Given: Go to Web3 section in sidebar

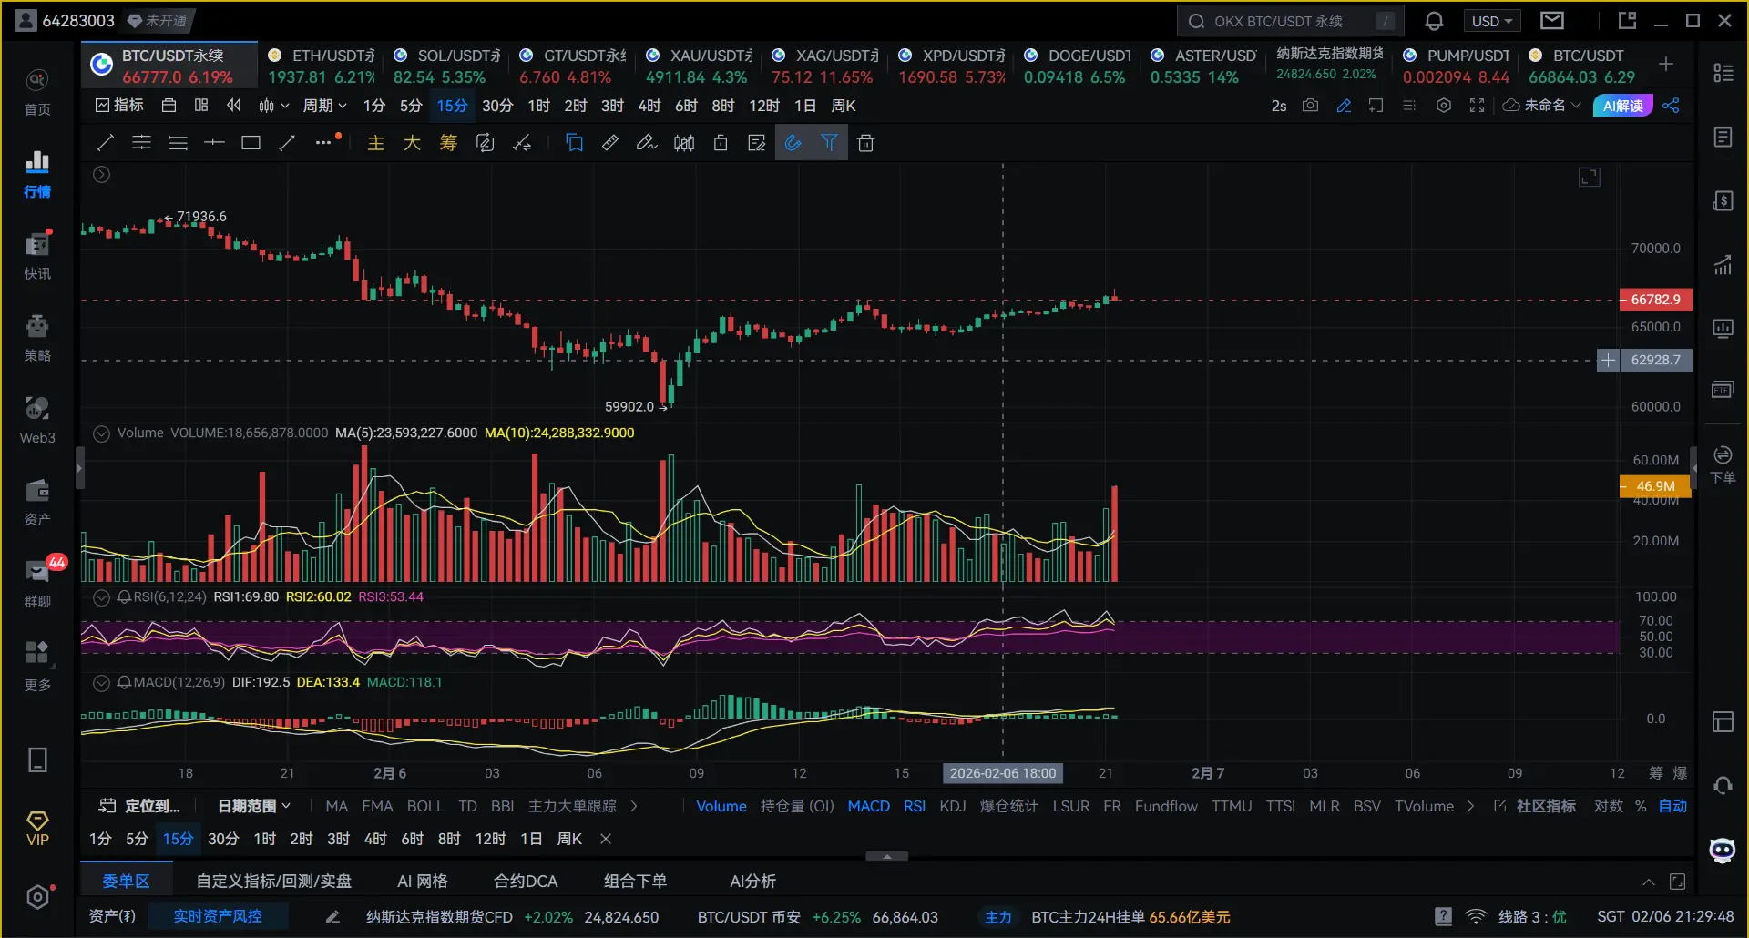Looking at the screenshot, I should (x=37, y=420).
